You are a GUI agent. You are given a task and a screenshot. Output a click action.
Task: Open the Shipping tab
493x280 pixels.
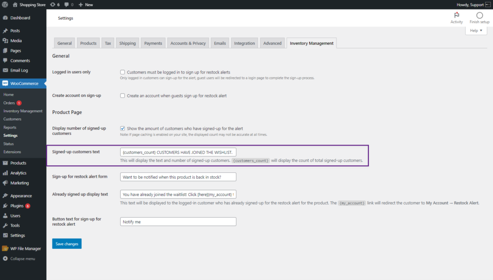127,43
